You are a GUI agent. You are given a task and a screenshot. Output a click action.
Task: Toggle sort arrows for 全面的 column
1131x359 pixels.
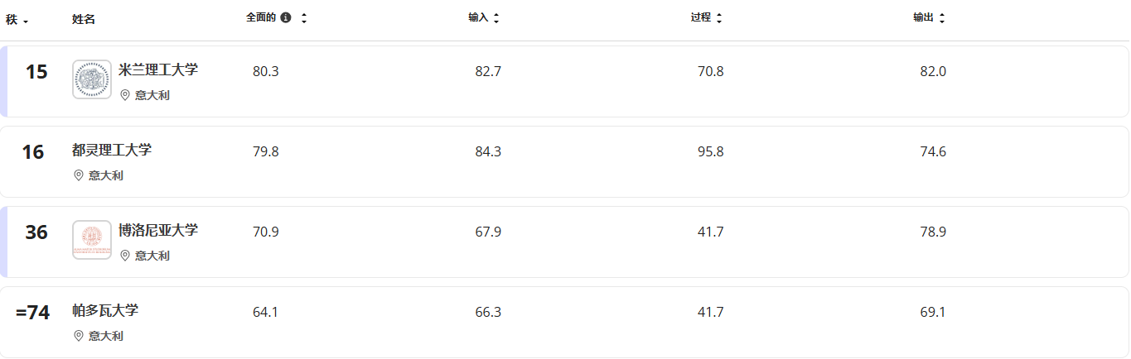[304, 18]
